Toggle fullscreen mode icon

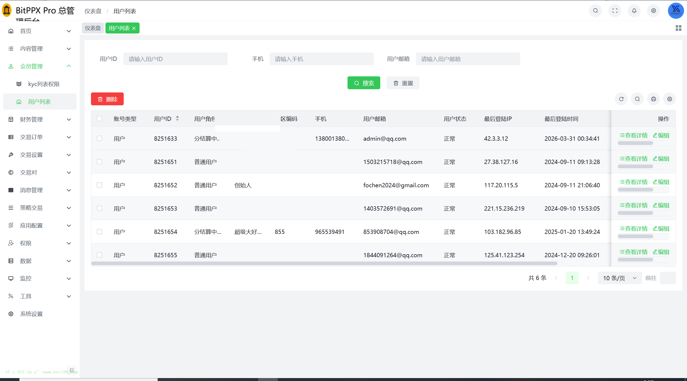(615, 11)
